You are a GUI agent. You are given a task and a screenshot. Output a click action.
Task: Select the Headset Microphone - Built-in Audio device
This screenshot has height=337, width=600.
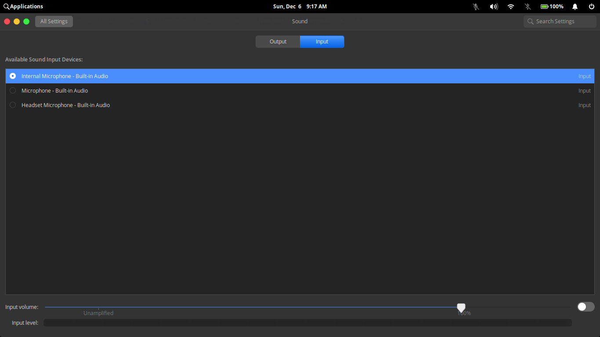point(12,105)
